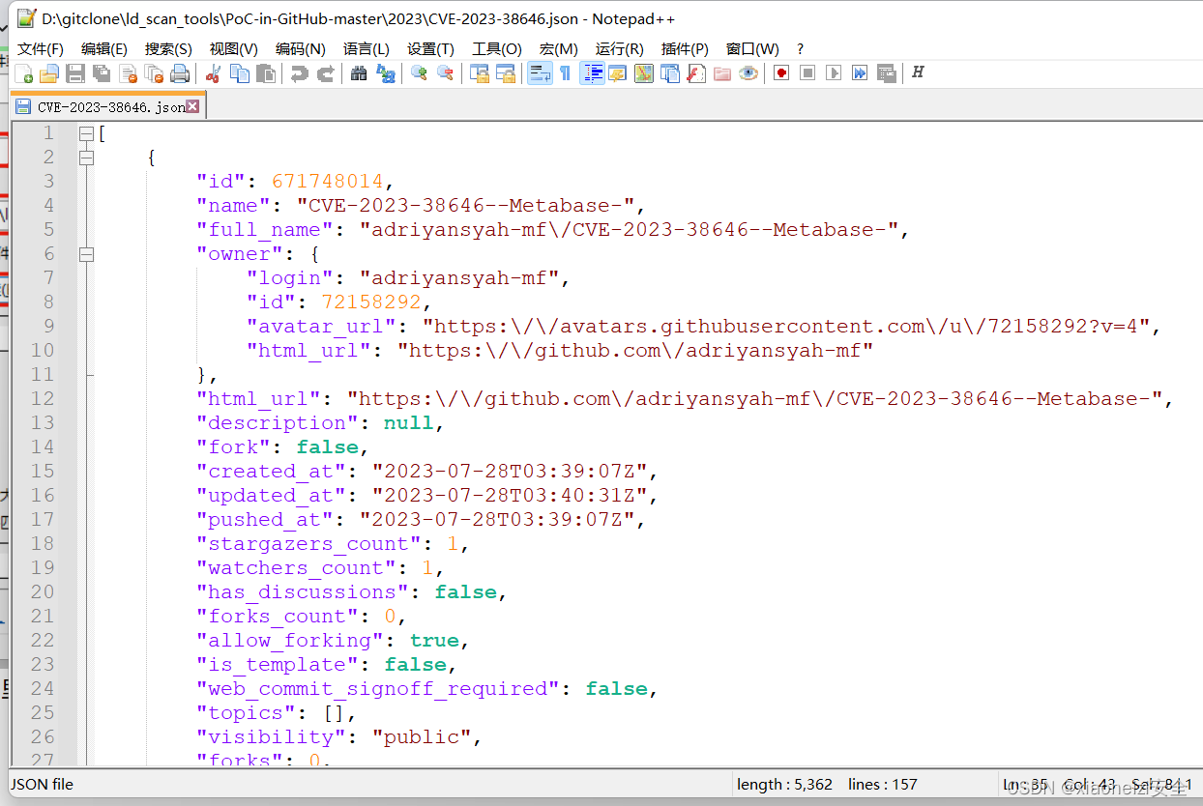Toggle synchronized vertical scrolling
Viewport: 1203px width, 806px height.
pos(479,73)
